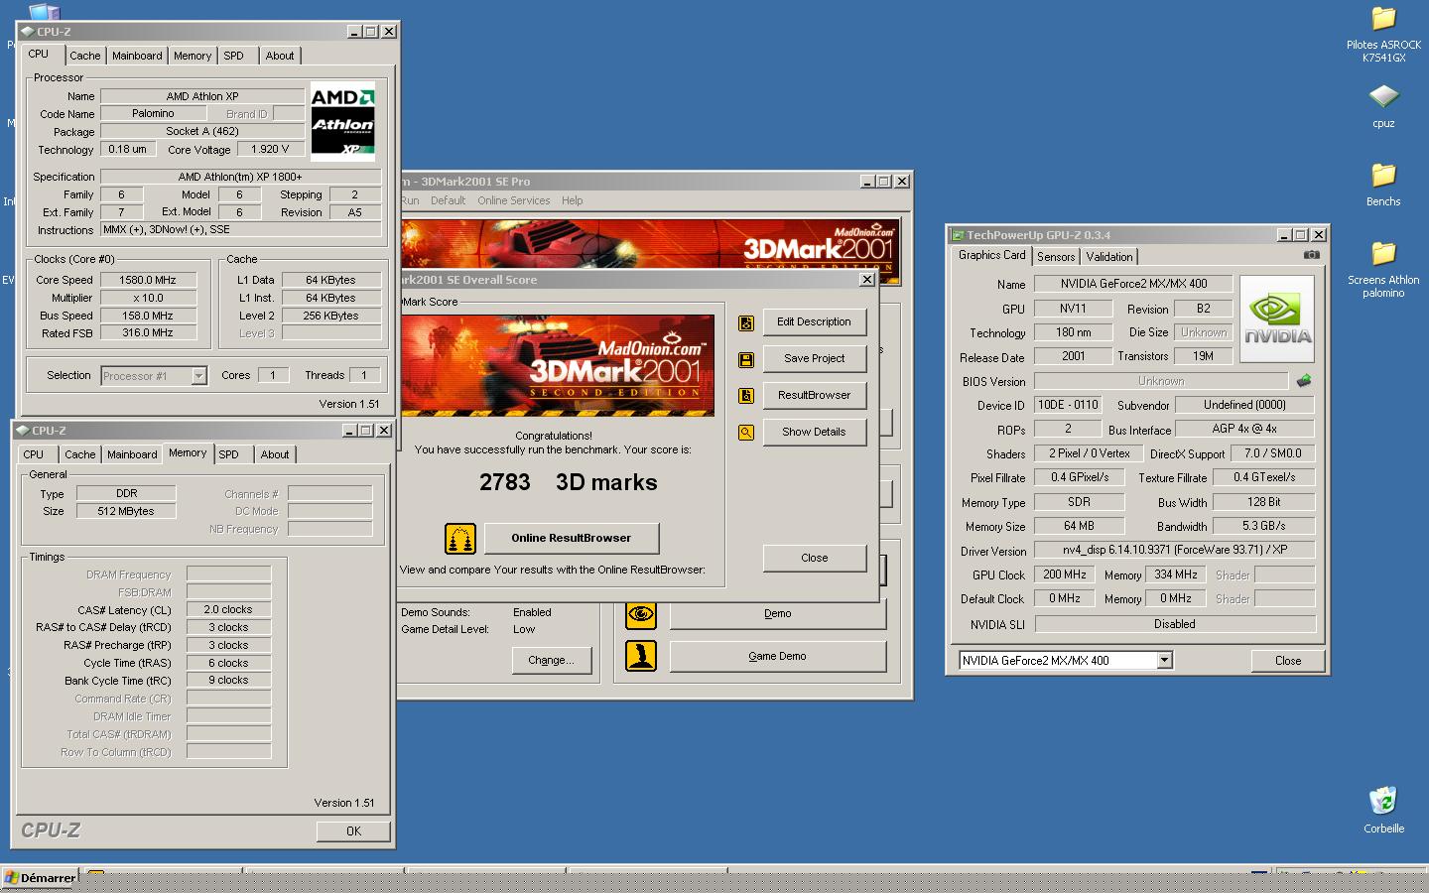Image resolution: width=1429 pixels, height=893 pixels.
Task: Click the Driver Version field in GPU-Z
Action: click(1174, 550)
